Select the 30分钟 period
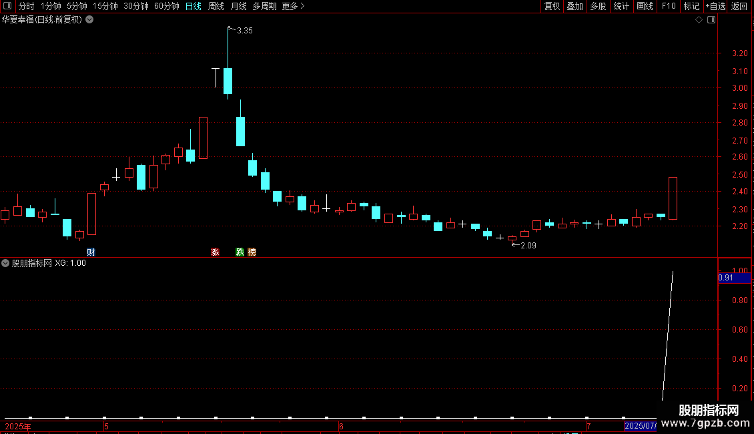Viewport: 754px width, 434px height. tap(135, 6)
